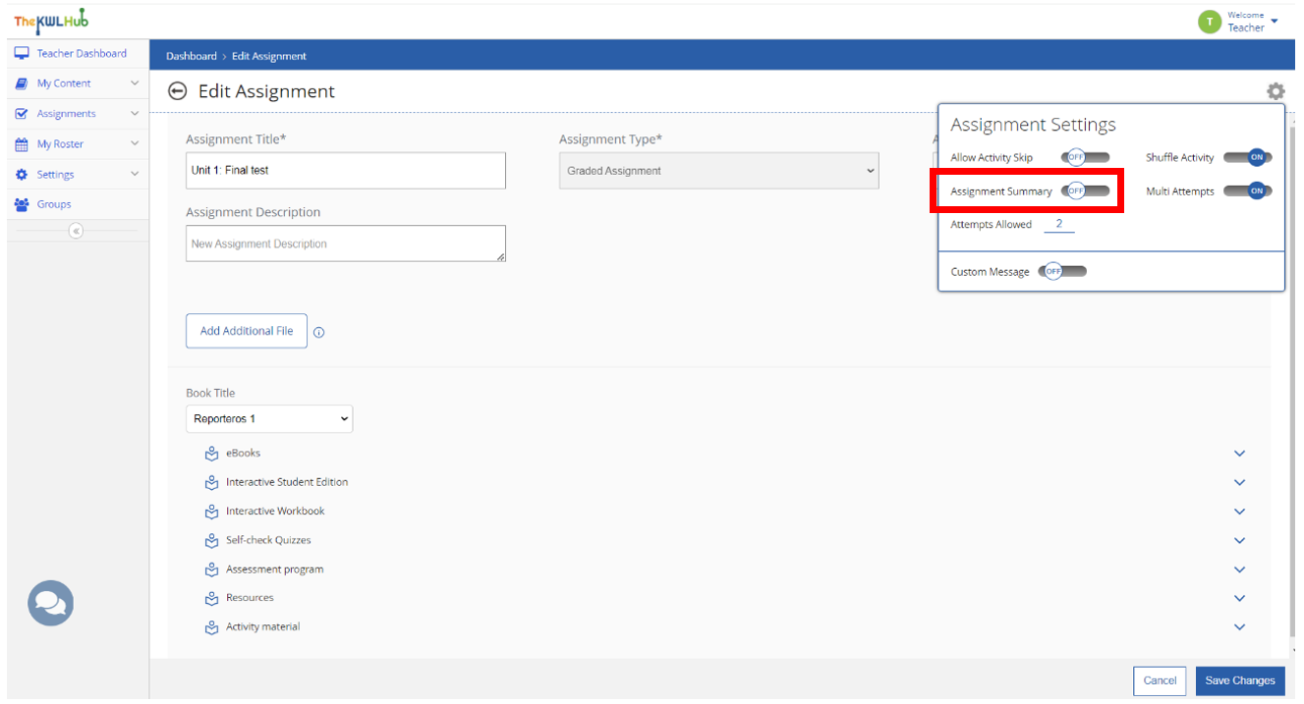
Task: Expand the Resources section chevron
Action: (1240, 599)
